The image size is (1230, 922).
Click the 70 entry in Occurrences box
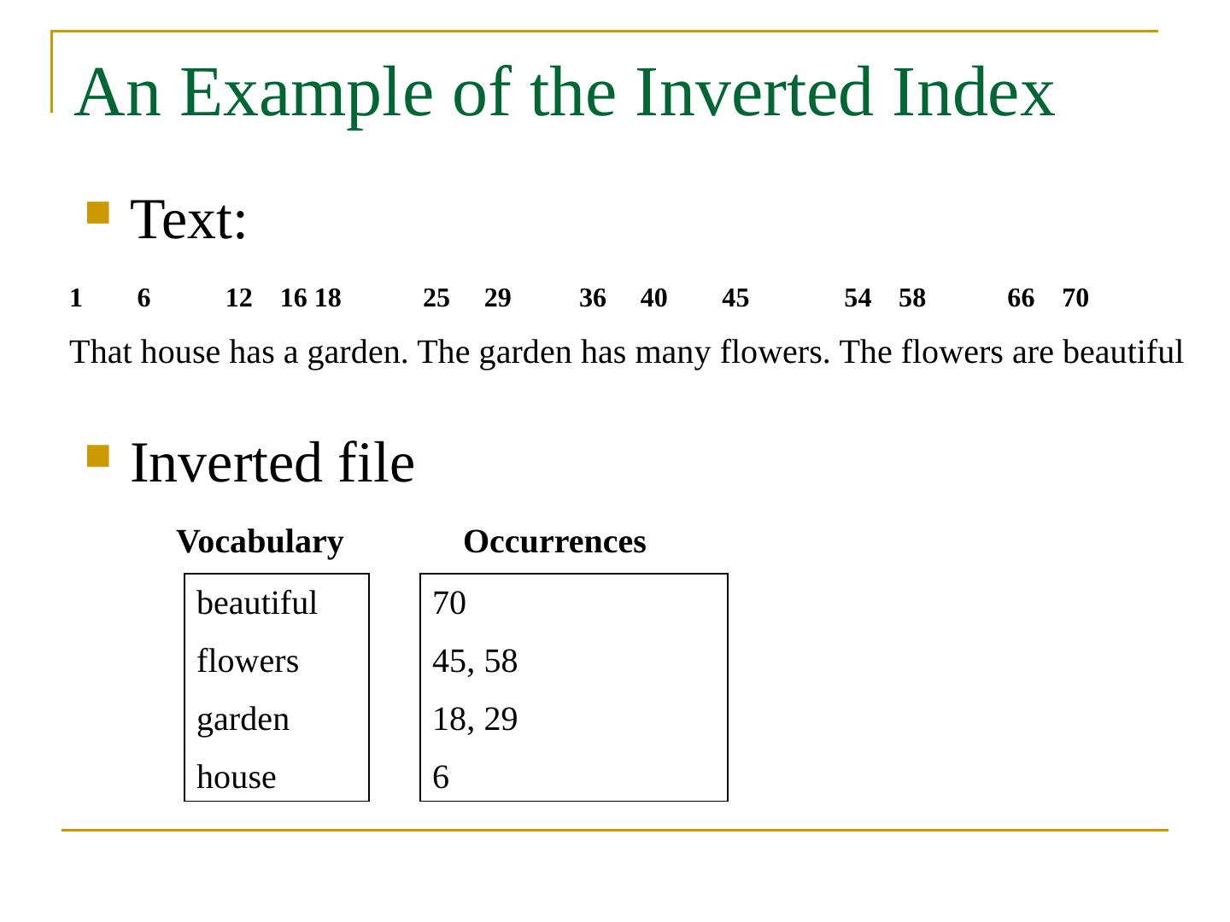click(449, 604)
